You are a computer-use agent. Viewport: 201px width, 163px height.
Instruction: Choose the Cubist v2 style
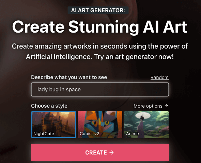click(100, 125)
